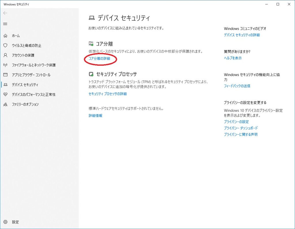Screen dimensions: 295x229
Task: Open ウイルスと脅威の防止 section
Action: 27,45
